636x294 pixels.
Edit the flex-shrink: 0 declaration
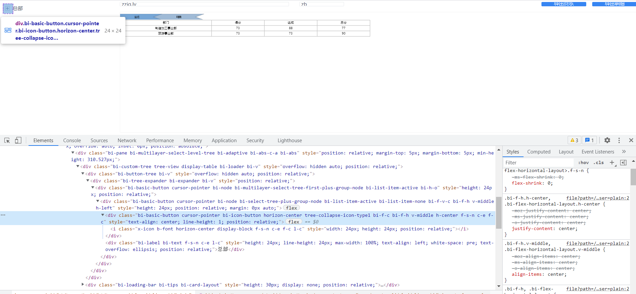point(532,183)
